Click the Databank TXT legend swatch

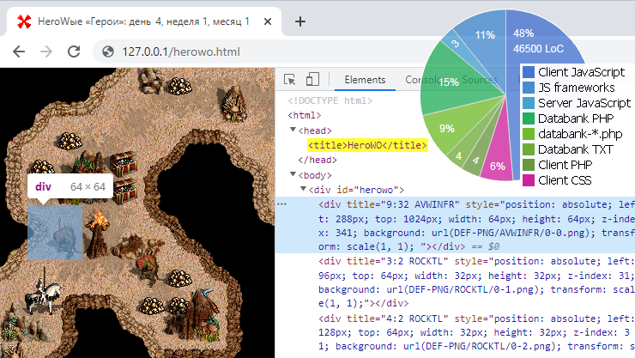point(529,149)
